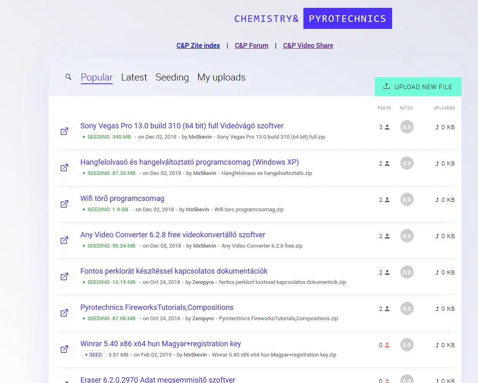The image size is (478, 383).
Task: Open Eraser 6.2.0.2970 title link
Action: tap(158, 379)
